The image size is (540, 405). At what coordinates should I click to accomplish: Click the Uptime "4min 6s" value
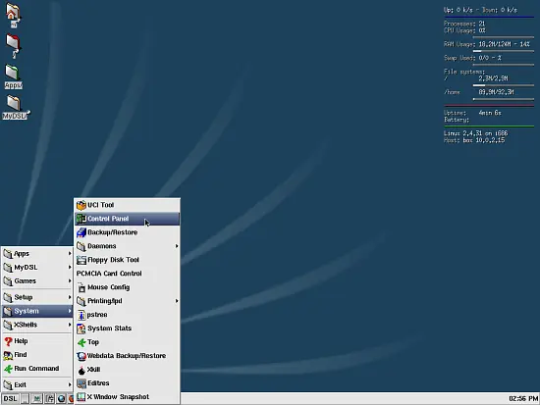pyautogui.click(x=490, y=113)
